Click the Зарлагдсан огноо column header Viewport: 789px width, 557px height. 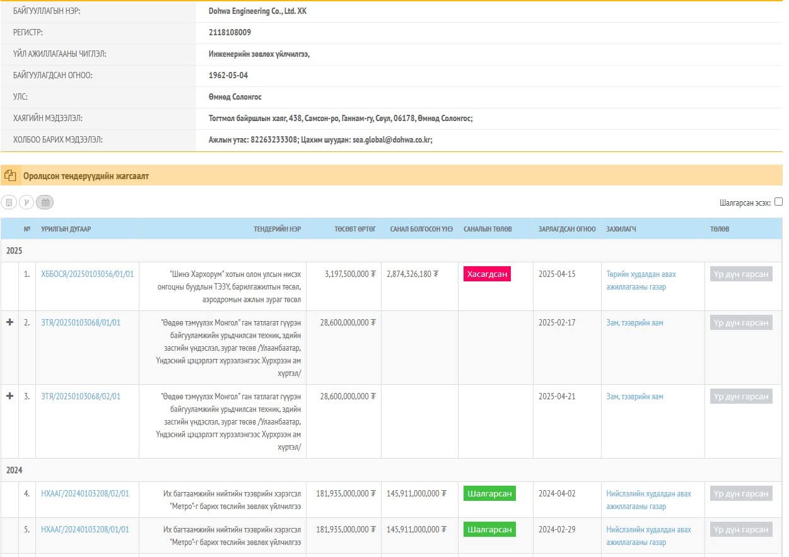pos(566,229)
